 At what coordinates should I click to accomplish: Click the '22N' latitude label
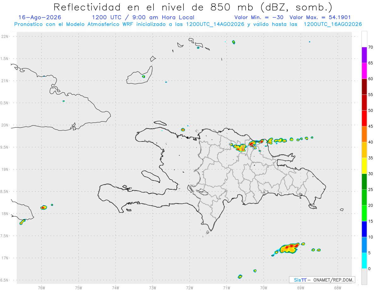(5, 37)
